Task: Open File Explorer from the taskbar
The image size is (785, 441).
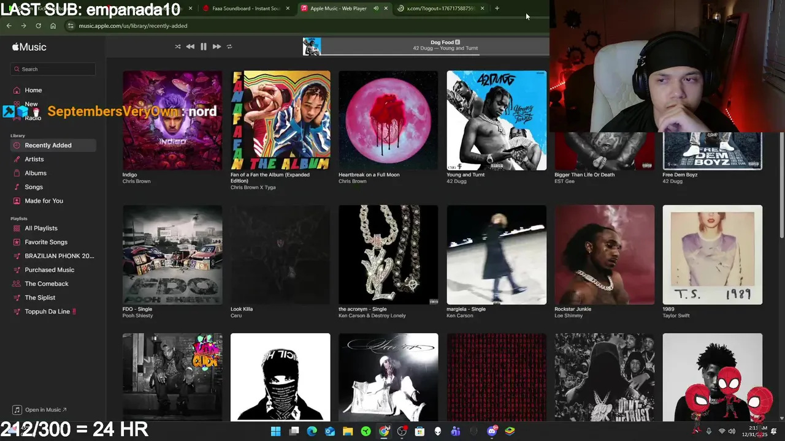Action: pyautogui.click(x=348, y=431)
